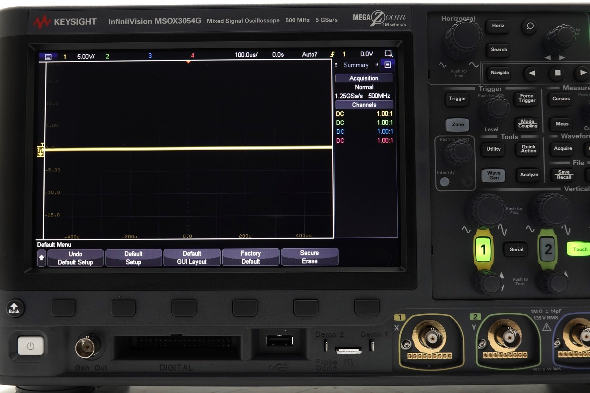590x393 pixels.
Task: Select channel 1 DC 1.00:1 row
Action: pos(364,114)
